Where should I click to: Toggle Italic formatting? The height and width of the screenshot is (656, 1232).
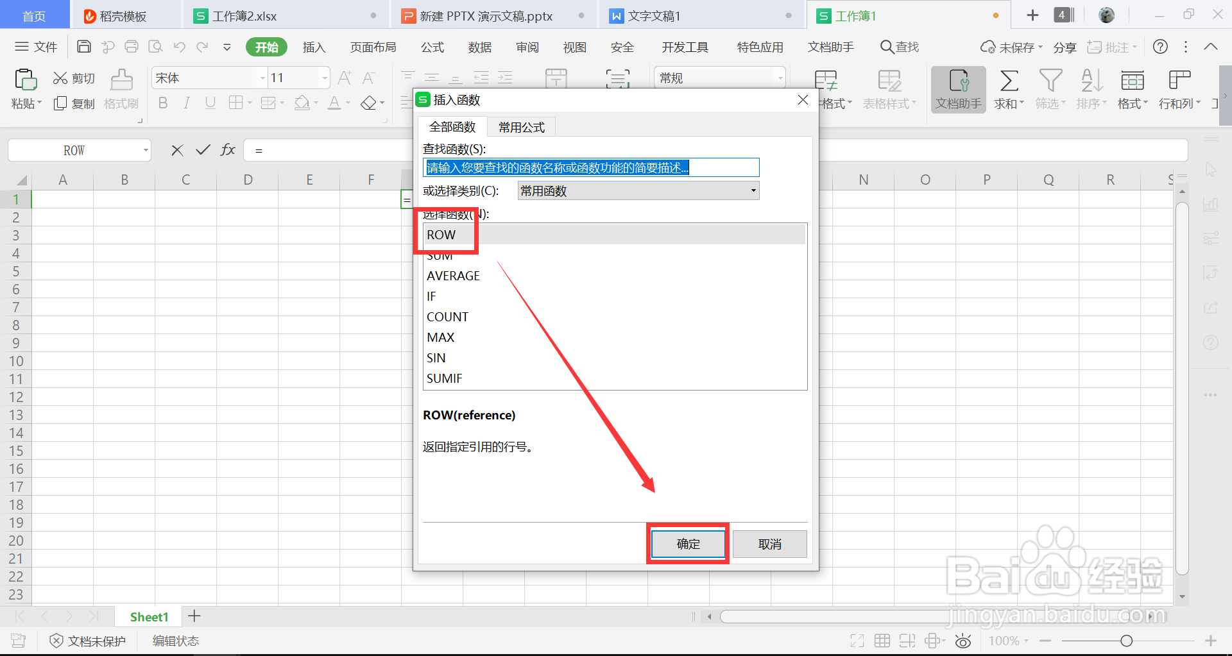187,103
